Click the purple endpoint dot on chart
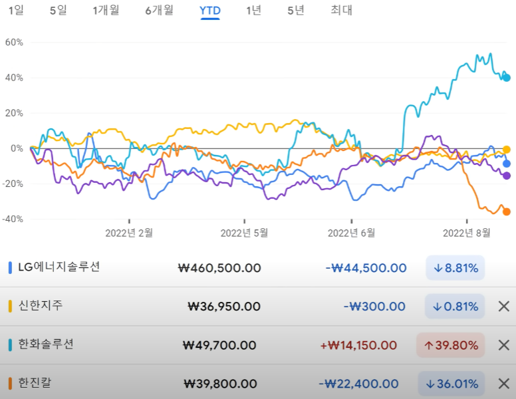Image resolution: width=516 pixels, height=399 pixels. pyautogui.click(x=507, y=176)
